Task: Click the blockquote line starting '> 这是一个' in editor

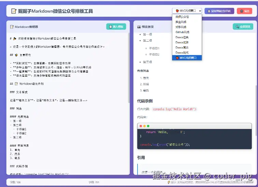Action: click(x=57, y=47)
